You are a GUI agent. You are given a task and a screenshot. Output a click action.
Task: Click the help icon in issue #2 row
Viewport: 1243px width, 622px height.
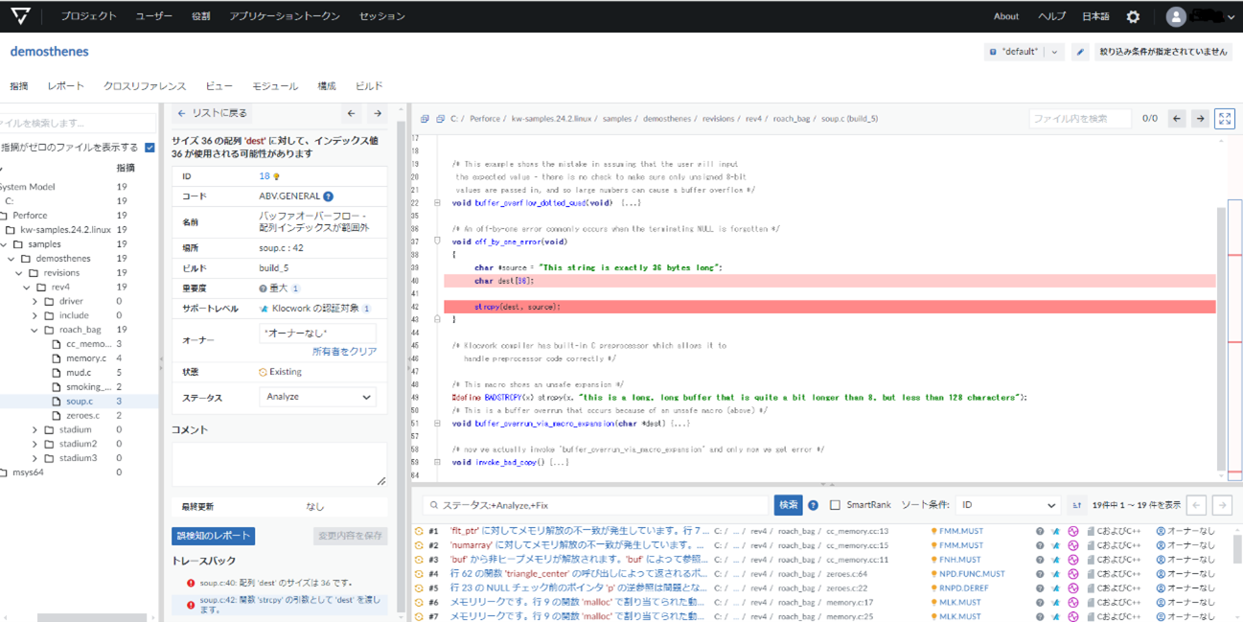[x=1040, y=545]
